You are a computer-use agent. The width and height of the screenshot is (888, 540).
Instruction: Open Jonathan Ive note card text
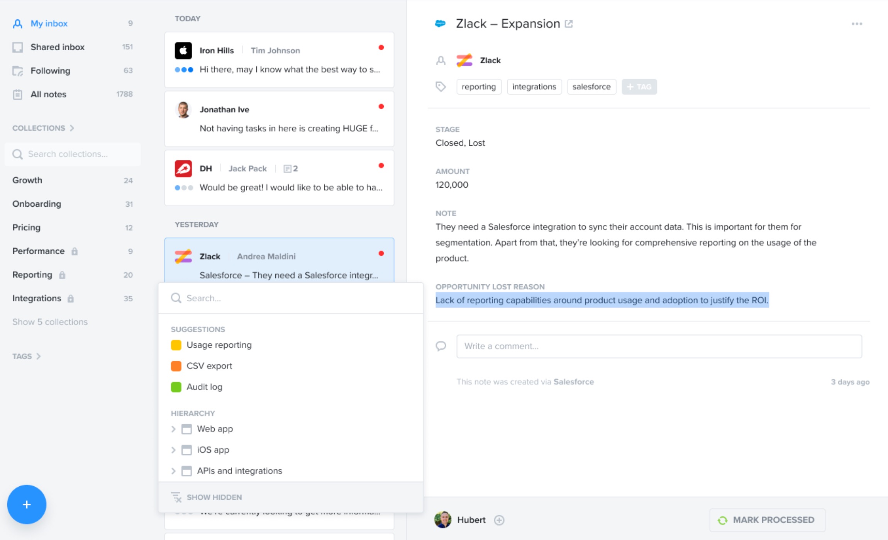289,129
